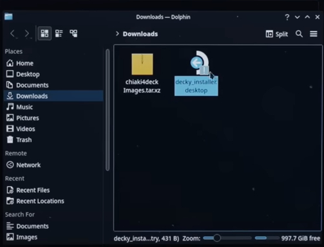Go back with the left arrow
Image resolution: width=324 pixels, height=247 pixels.
tap(12, 33)
